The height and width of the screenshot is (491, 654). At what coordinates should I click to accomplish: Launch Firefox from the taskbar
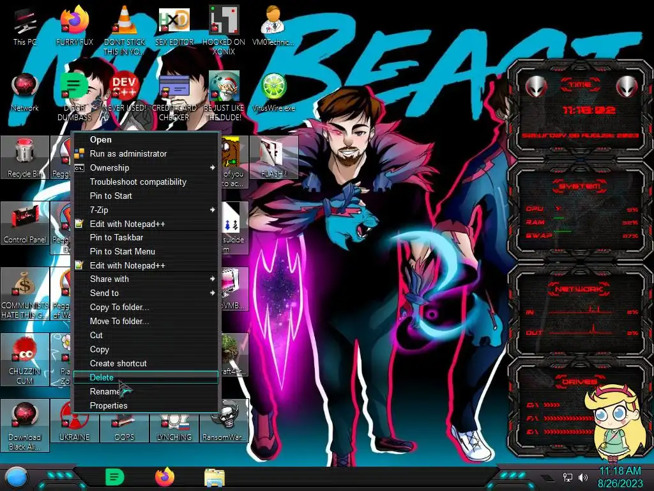[165, 477]
